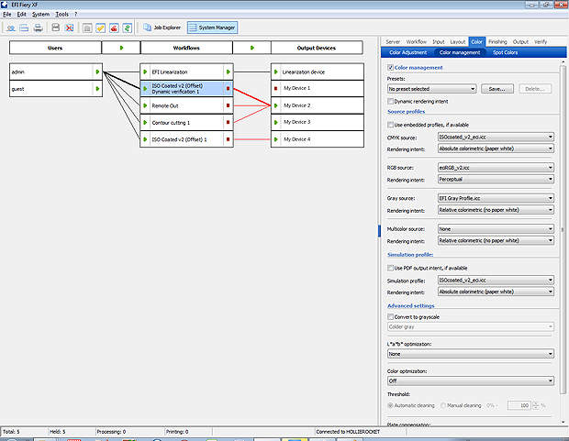Viewport: 569px width, 441px height.
Task: Open the CMYK source profile dropdown
Action: (496, 138)
